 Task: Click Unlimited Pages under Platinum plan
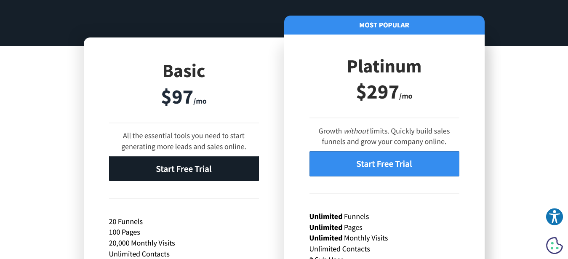coord(336,227)
